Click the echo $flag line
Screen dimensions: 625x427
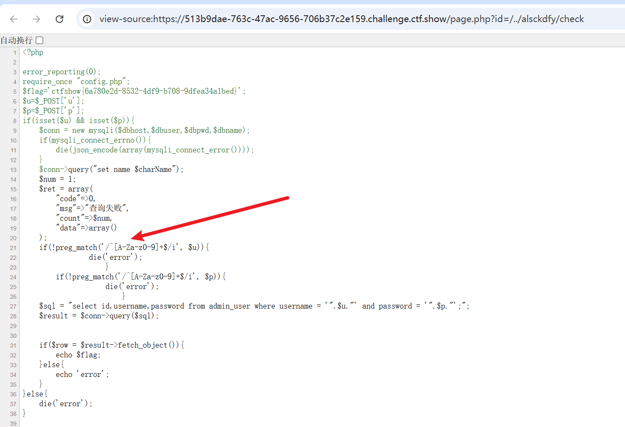pos(78,355)
